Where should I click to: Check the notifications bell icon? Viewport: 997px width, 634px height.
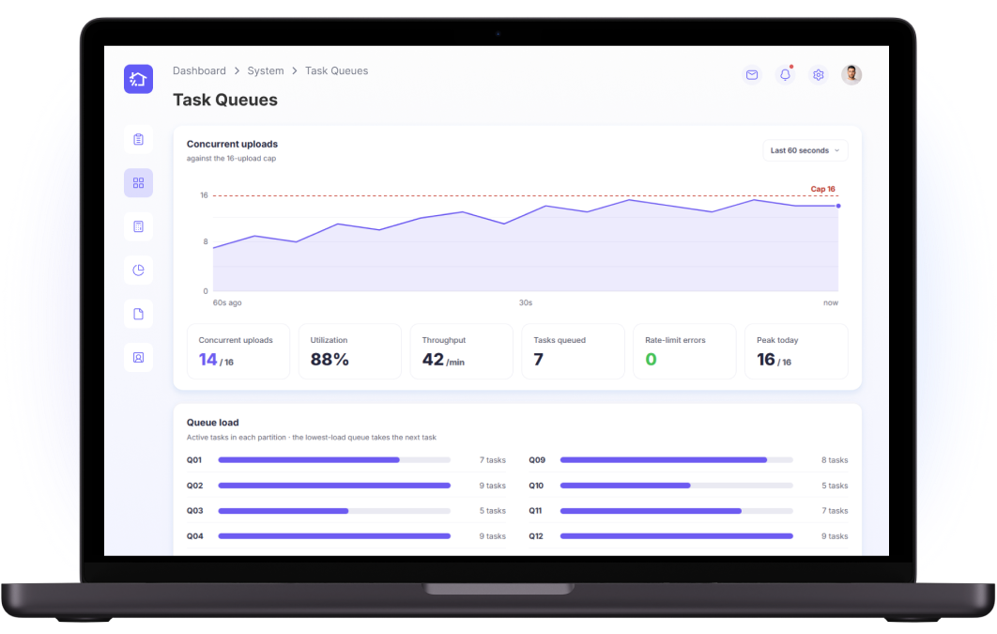pyautogui.click(x=785, y=75)
